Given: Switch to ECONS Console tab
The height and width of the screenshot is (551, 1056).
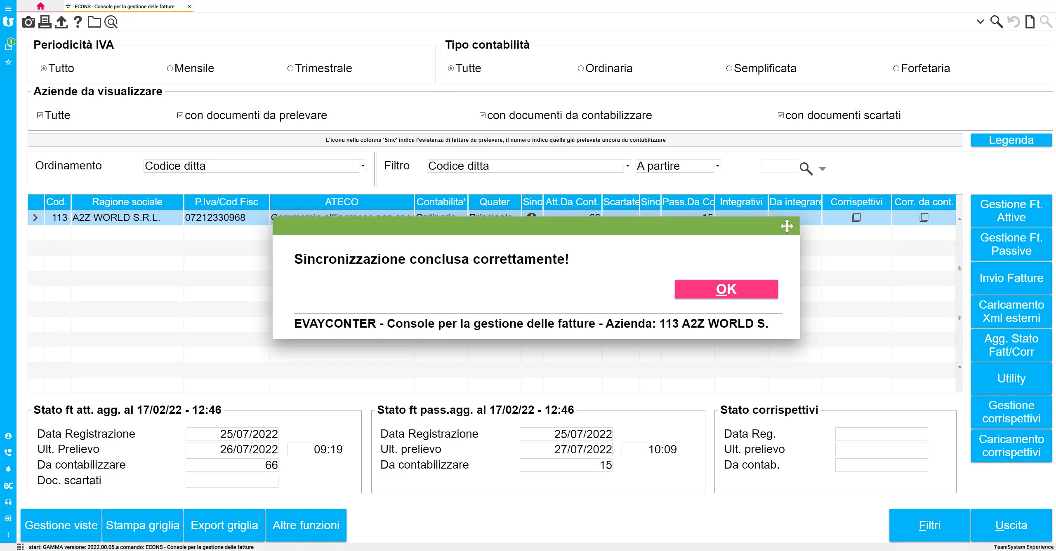Looking at the screenshot, I should click(x=125, y=7).
